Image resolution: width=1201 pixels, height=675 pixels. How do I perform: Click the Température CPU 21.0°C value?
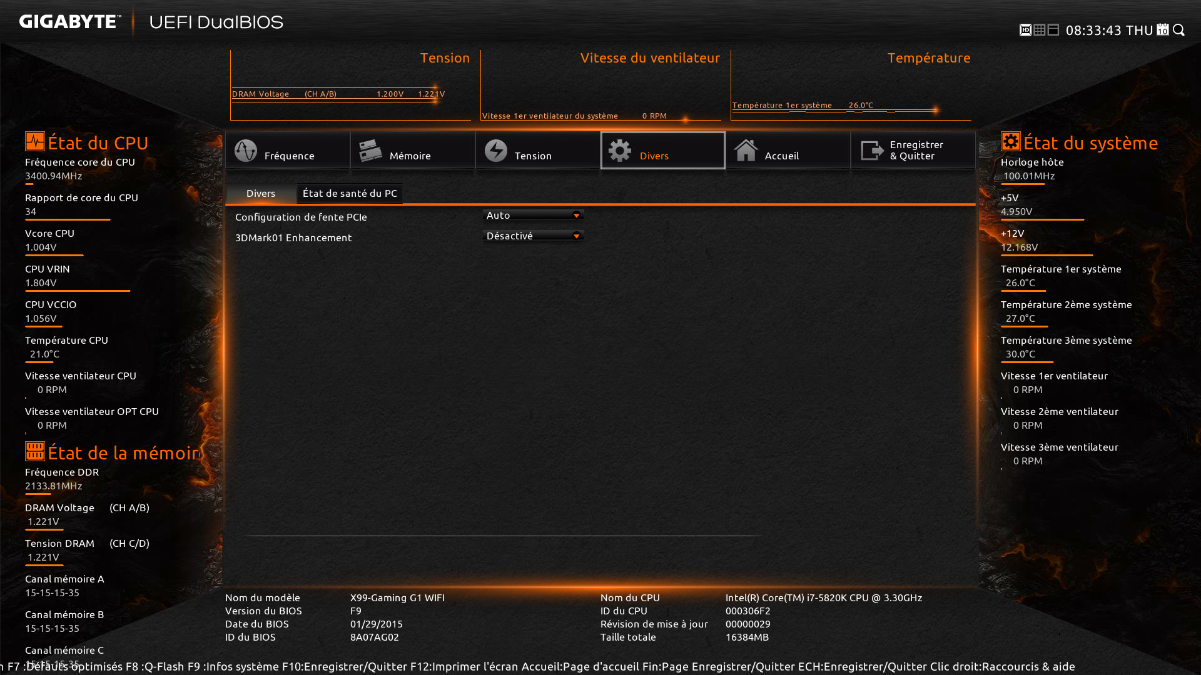44,354
